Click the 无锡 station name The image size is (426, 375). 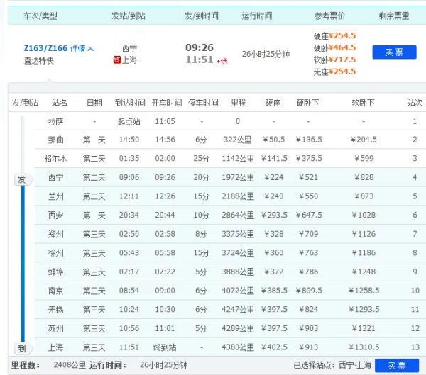tap(55, 309)
